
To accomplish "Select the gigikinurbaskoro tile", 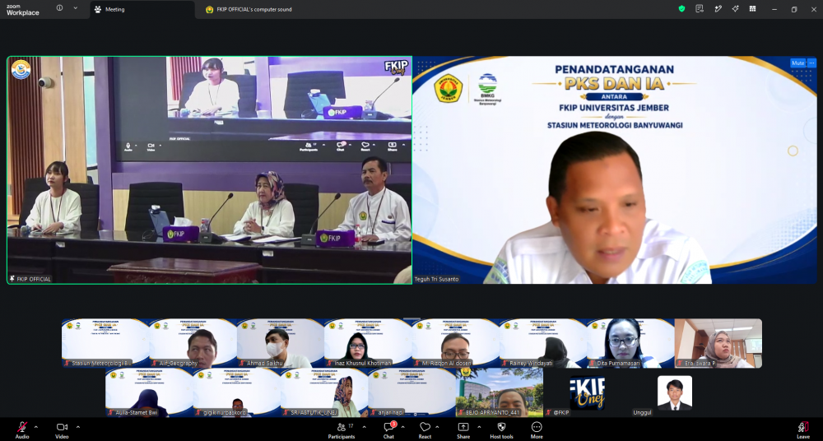I will (x=237, y=392).
